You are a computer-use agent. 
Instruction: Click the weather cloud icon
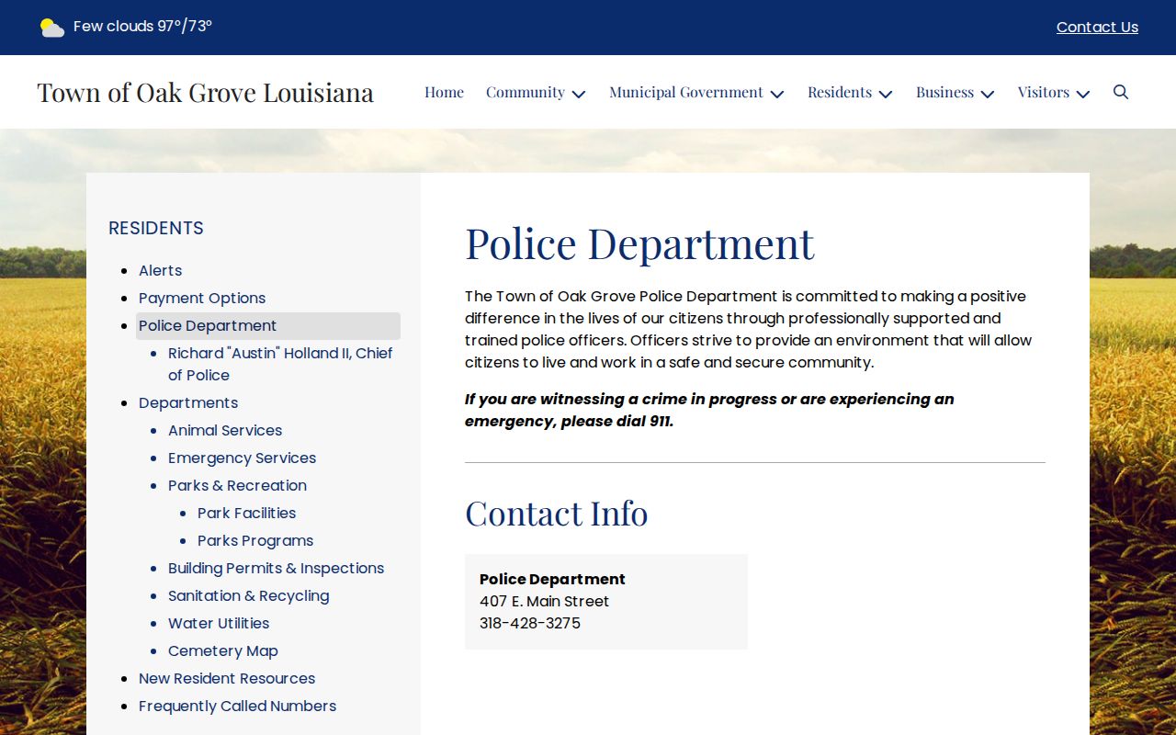tap(52, 28)
